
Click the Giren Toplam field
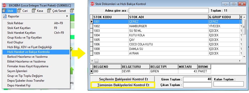tap(197, 79)
